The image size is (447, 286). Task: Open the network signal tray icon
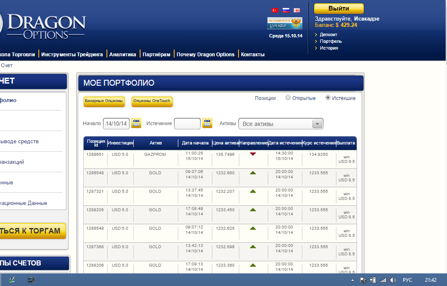(383, 280)
